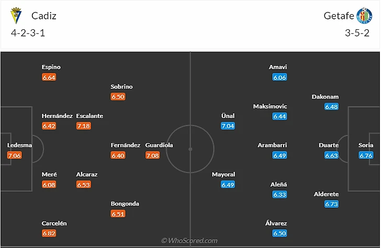Open Maksimovic's player name link

coord(270,106)
